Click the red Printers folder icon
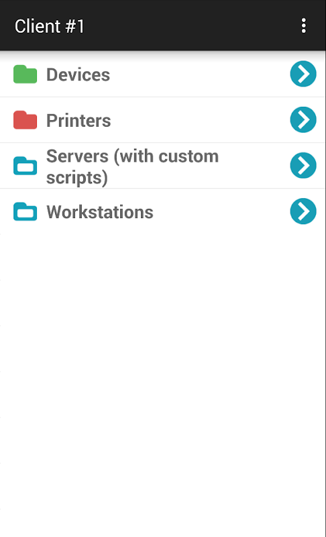The width and height of the screenshot is (326, 537). [25, 120]
